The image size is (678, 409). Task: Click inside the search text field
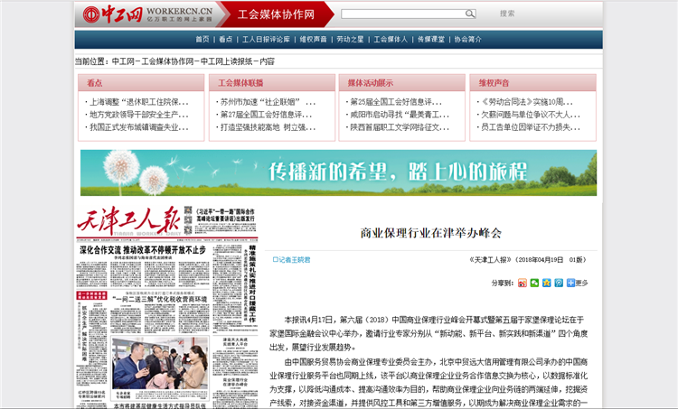402,14
